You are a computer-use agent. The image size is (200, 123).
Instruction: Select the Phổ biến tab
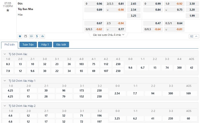coord(10,45)
